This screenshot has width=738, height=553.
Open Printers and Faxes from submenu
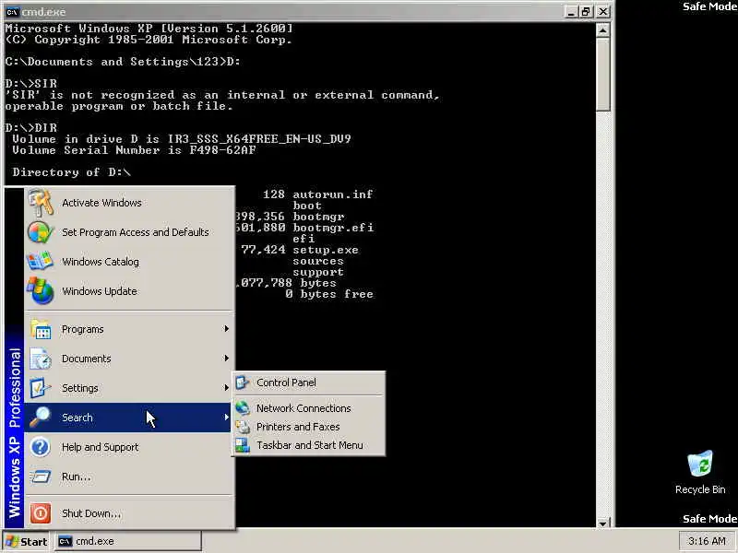click(309, 427)
